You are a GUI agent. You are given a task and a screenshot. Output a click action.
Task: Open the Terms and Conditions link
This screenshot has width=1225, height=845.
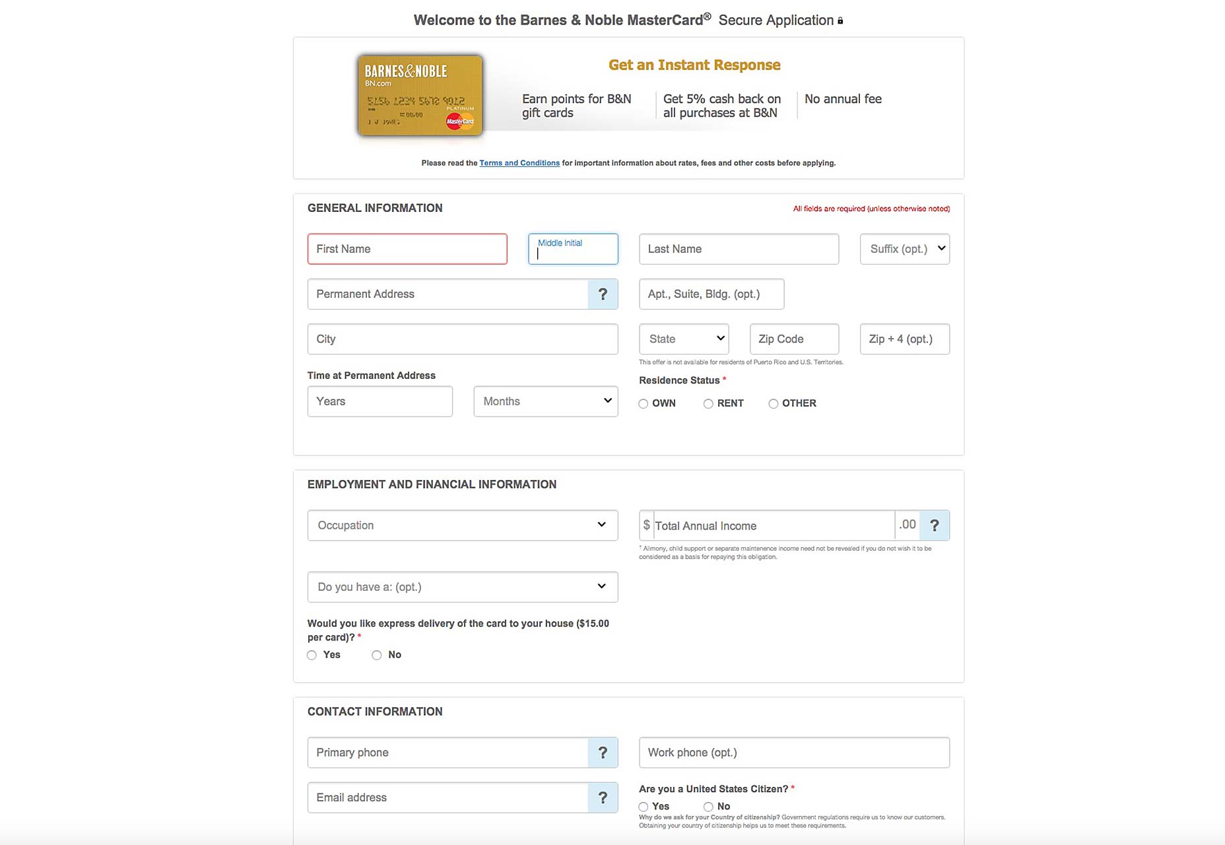(x=519, y=163)
